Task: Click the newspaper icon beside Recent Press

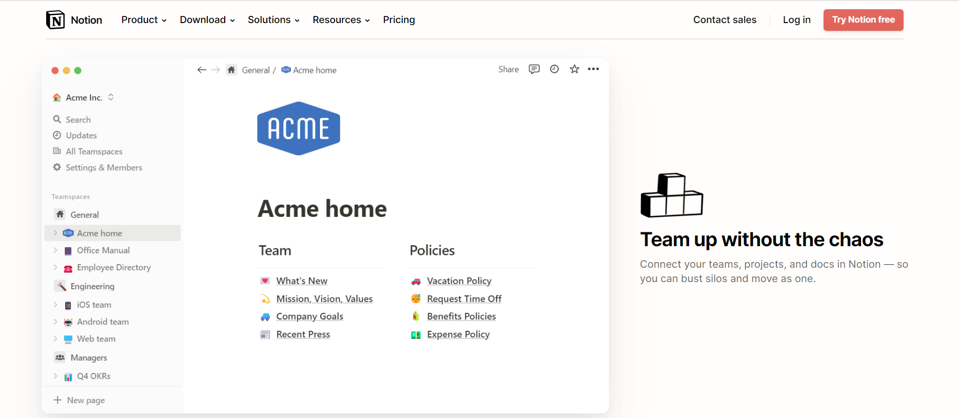Action: [x=265, y=335]
